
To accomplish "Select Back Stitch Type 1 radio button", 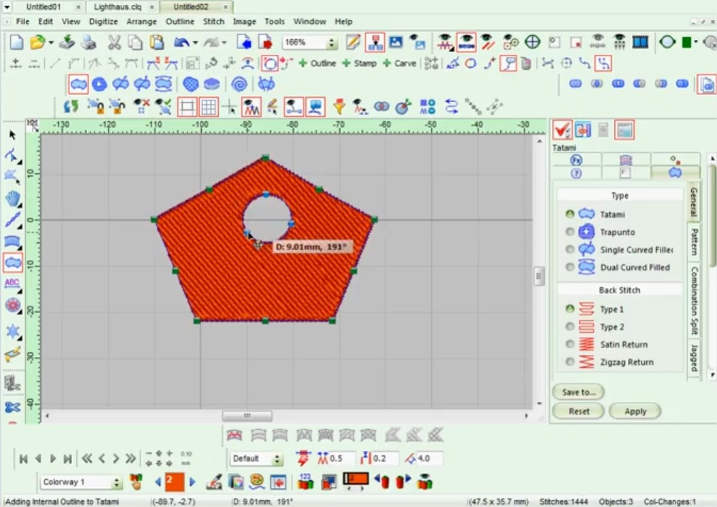I will pos(570,309).
